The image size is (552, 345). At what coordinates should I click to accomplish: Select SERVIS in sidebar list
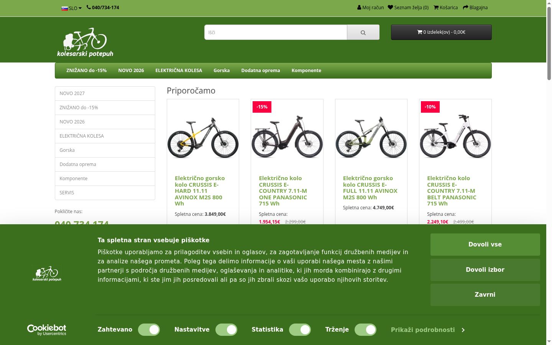tap(105, 193)
